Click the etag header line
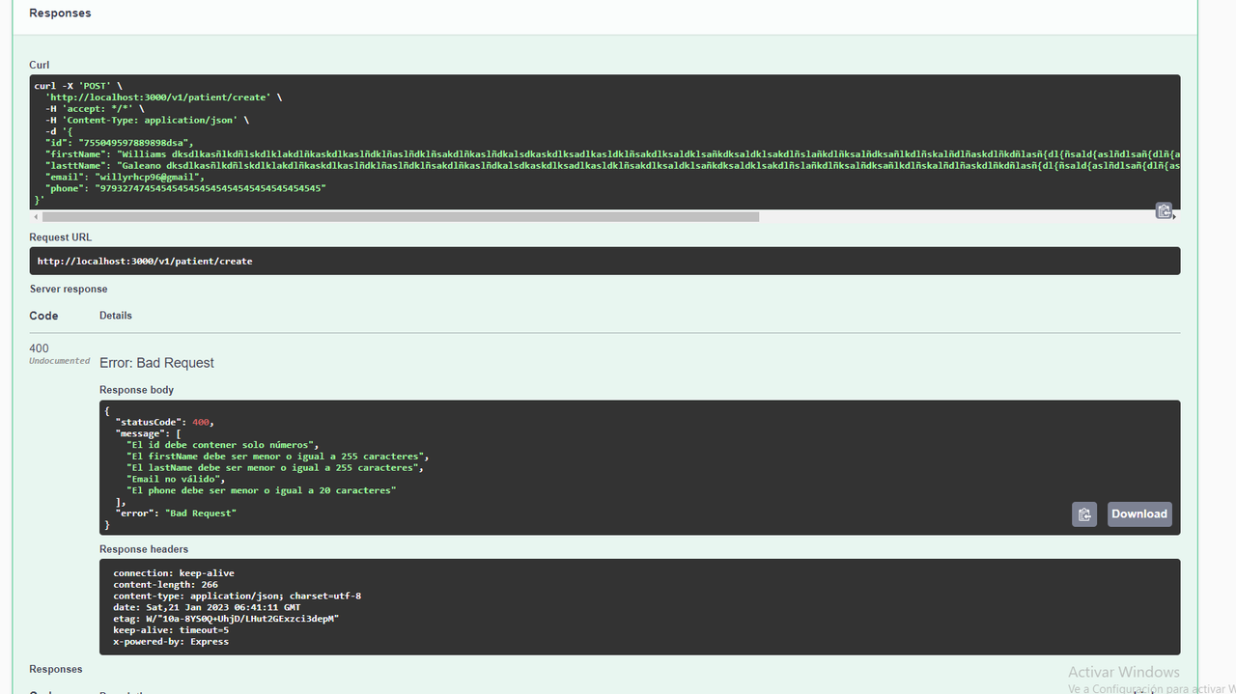 point(226,619)
